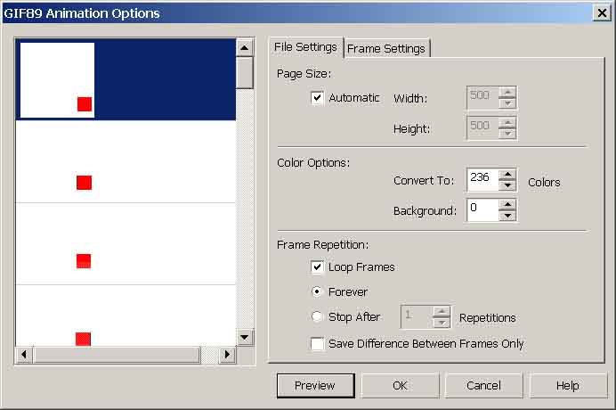
Task: Click the vertical scrollbar thumb of frame list
Action: click(245, 73)
